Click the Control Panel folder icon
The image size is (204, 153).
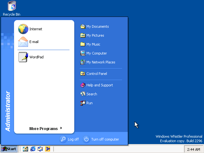point(83,74)
